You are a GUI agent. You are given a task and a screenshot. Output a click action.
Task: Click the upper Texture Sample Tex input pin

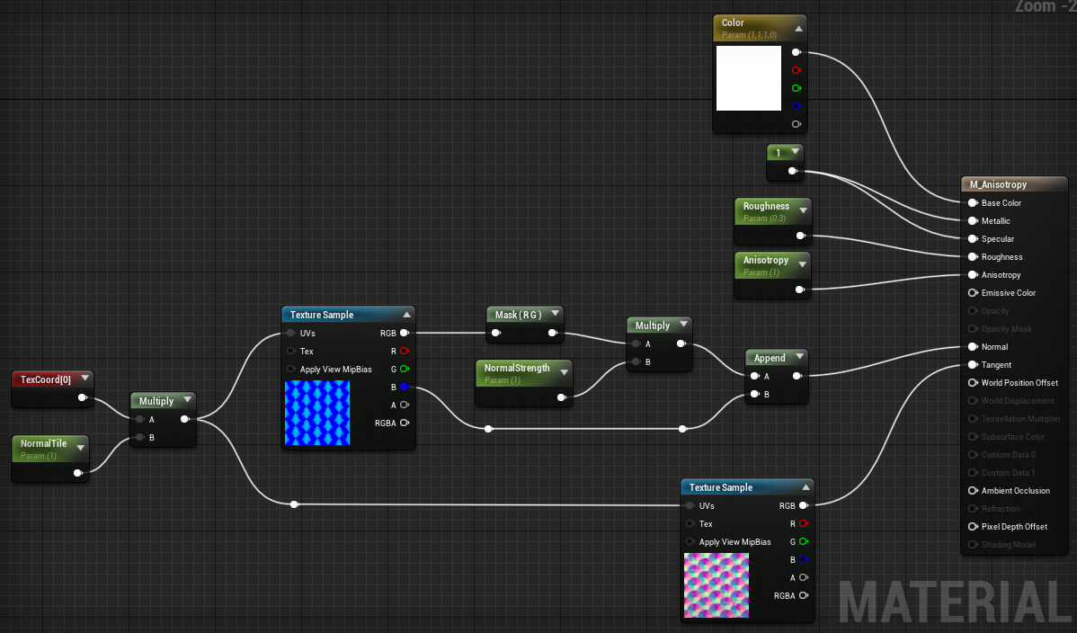tap(291, 352)
